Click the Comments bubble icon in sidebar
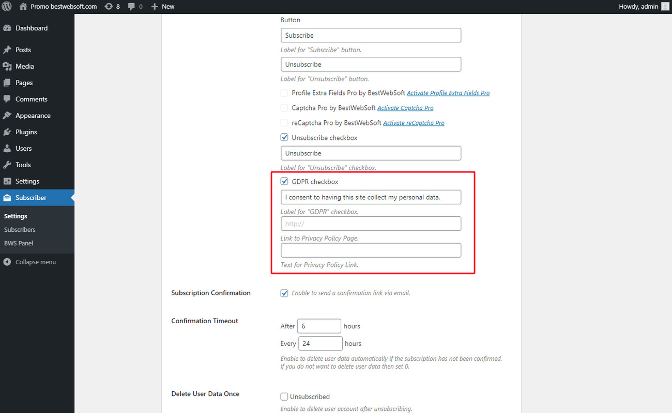672x413 pixels. click(x=7, y=99)
